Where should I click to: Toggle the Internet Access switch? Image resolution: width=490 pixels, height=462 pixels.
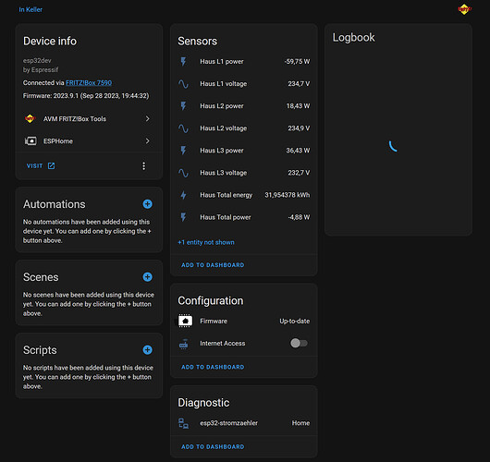click(299, 343)
